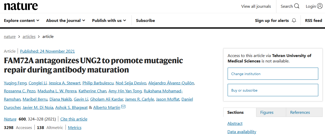Screen dimensions: 325x137
Task: Expand the About the journal menu
Action: point(66,20)
